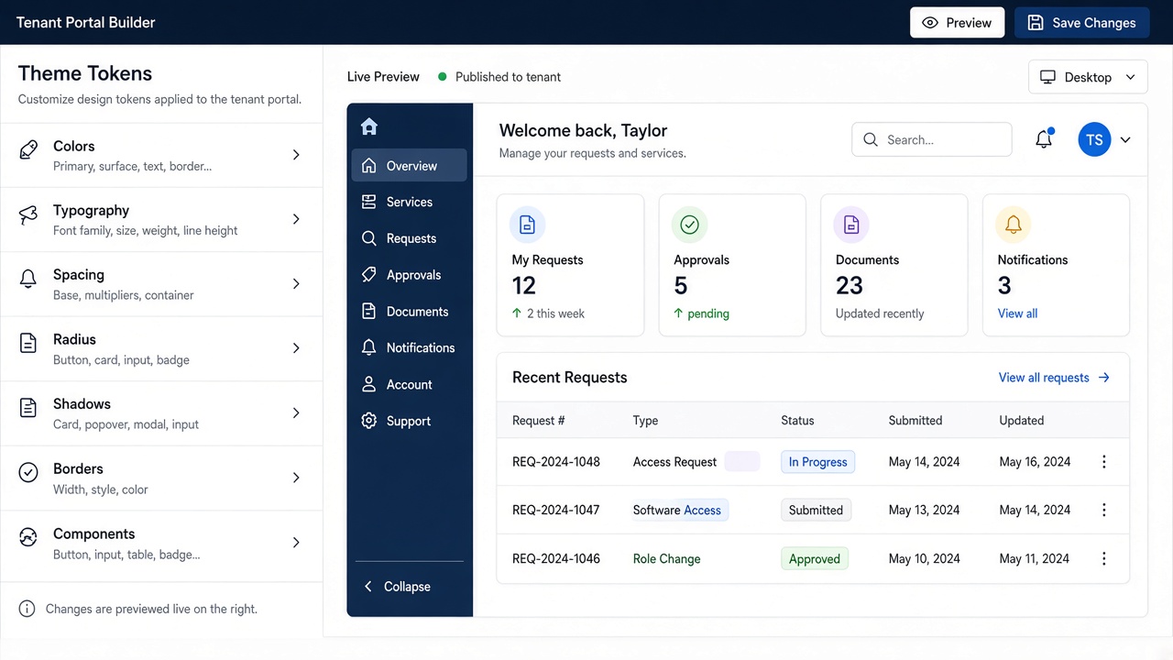Click the Borders token icon
The height and width of the screenshot is (660, 1173).
(28, 473)
